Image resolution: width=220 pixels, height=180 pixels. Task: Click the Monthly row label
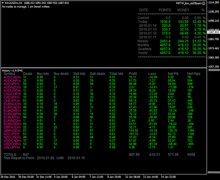pyautogui.click(x=143, y=45)
